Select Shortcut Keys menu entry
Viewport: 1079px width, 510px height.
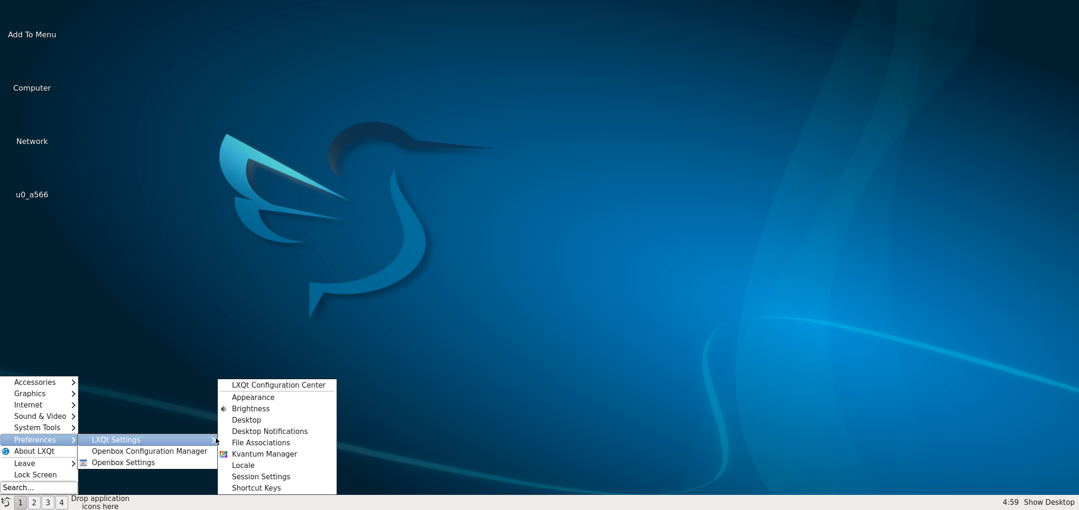(256, 488)
